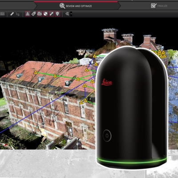Toggle setup triangle markers visibility

coord(28,14)
